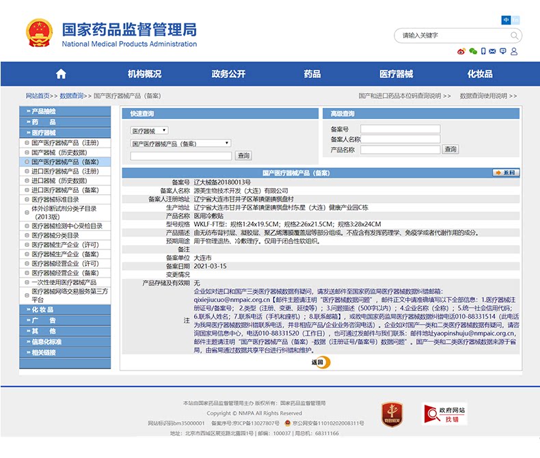Click the email envelope icon in header
Screen dimensions: 540x458
tap(492, 51)
